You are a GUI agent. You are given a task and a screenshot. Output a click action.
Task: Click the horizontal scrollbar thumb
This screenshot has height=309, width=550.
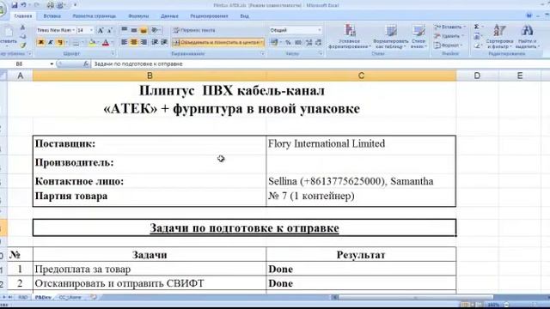(x=416, y=298)
